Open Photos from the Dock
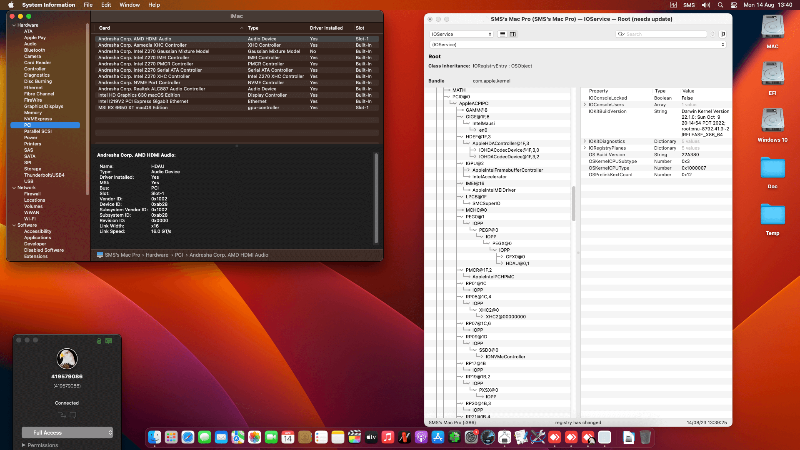The height and width of the screenshot is (450, 800). pos(255,437)
